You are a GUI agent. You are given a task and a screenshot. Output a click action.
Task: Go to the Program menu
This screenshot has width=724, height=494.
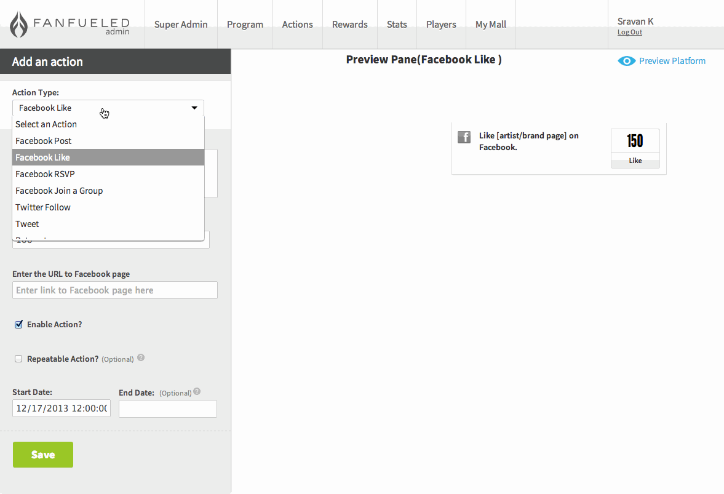click(245, 25)
